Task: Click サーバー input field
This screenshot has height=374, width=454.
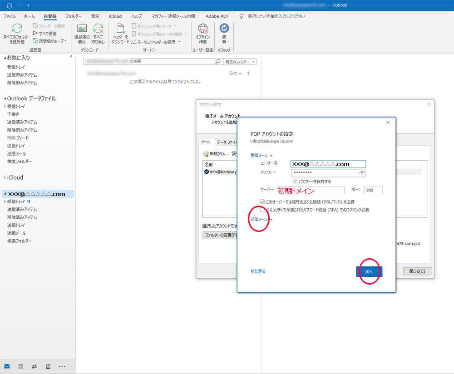Action: 311,190
